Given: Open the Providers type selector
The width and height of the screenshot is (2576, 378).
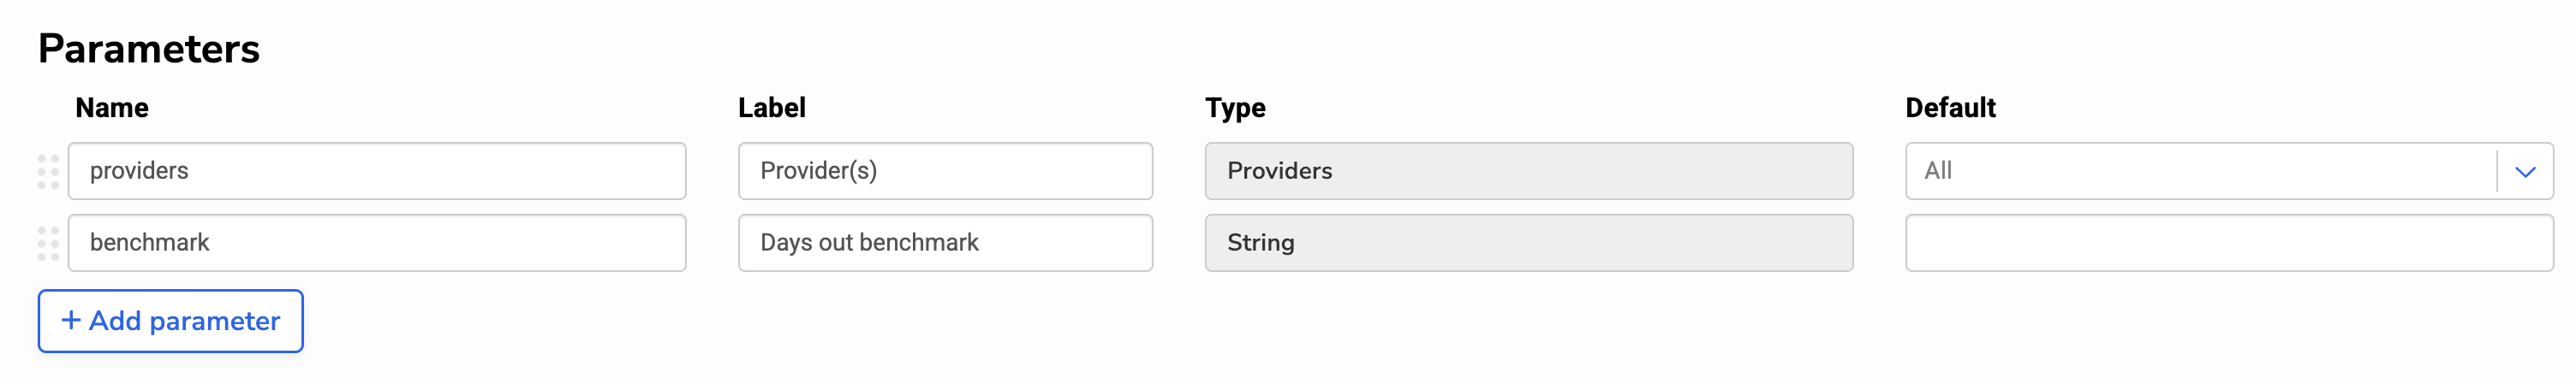Looking at the screenshot, I should [1528, 172].
